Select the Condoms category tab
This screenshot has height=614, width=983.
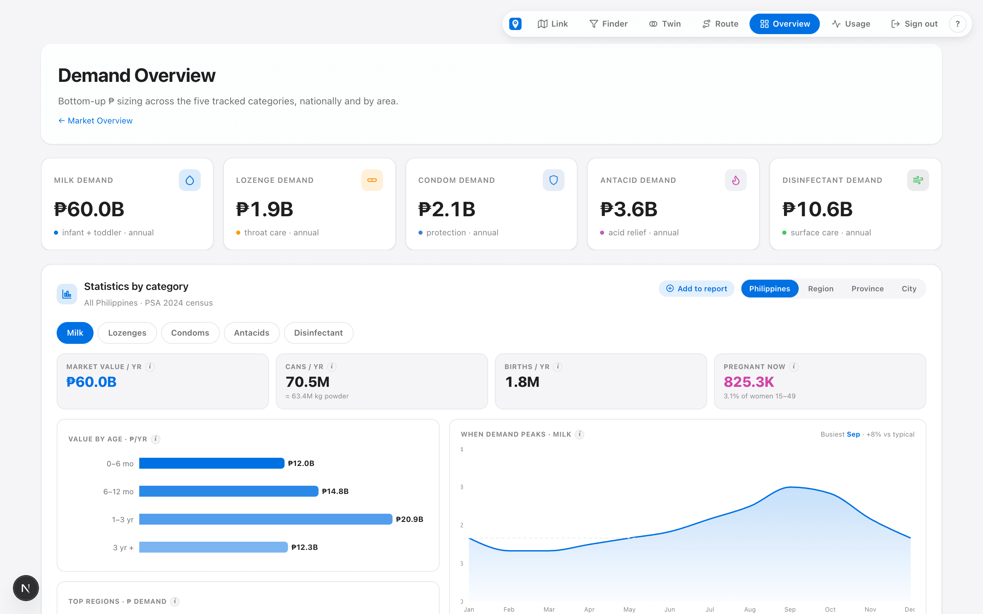click(x=190, y=333)
